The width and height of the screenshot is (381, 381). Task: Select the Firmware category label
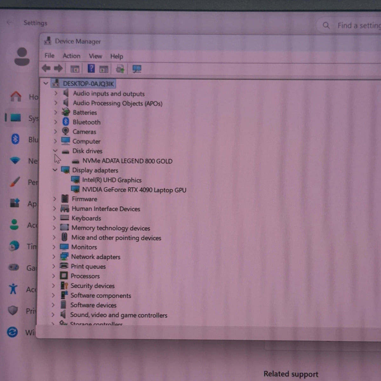[x=84, y=199]
